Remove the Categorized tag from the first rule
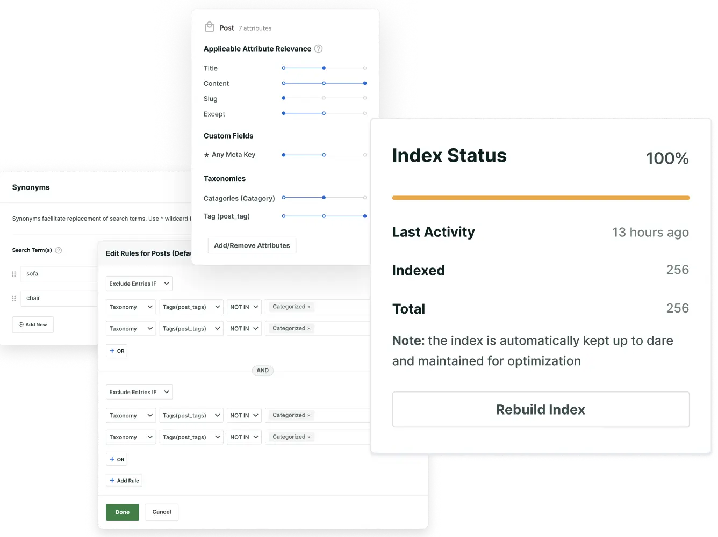 coord(310,306)
